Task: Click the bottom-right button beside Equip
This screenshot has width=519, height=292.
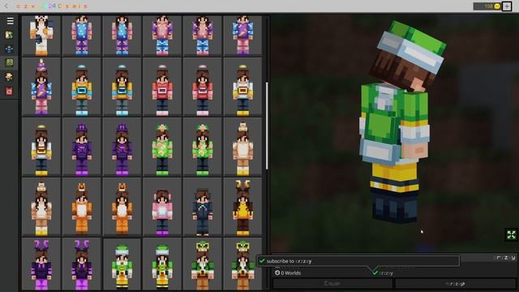Action: coord(455,283)
